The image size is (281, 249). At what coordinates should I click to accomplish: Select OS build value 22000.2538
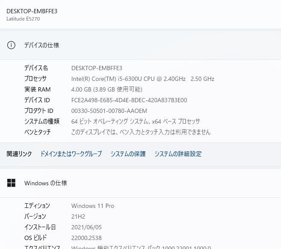click(86, 238)
